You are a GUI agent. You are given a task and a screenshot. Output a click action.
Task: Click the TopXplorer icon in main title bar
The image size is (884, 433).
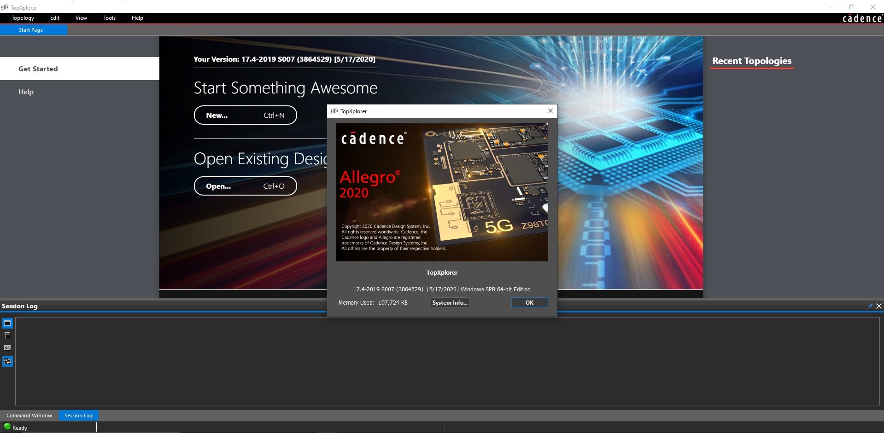tap(5, 7)
